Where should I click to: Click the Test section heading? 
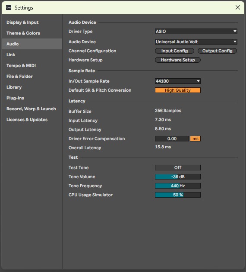click(x=73, y=157)
